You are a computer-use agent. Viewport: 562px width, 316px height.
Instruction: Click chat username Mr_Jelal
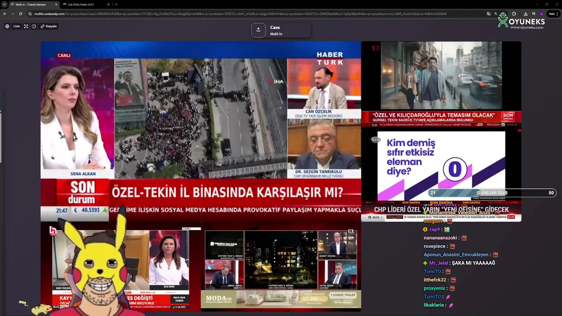[x=439, y=263]
